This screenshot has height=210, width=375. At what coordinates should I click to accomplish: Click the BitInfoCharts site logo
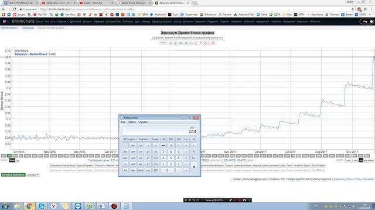click(x=23, y=21)
